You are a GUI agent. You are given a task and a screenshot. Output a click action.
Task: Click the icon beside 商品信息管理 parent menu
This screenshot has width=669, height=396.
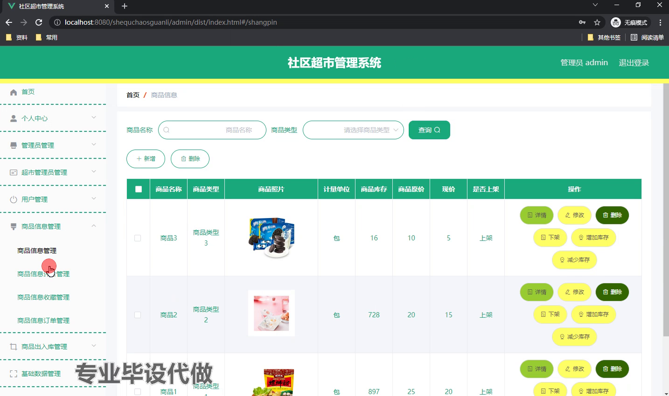coord(14,227)
